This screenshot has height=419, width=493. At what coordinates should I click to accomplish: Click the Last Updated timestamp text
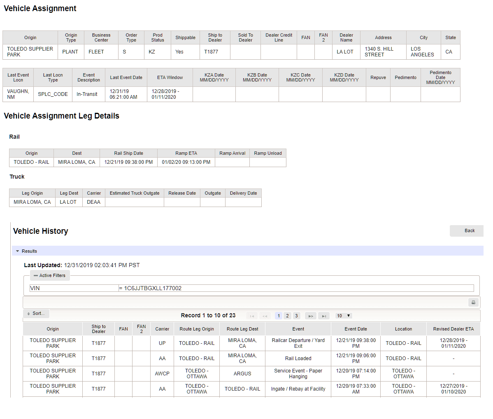pos(102,265)
